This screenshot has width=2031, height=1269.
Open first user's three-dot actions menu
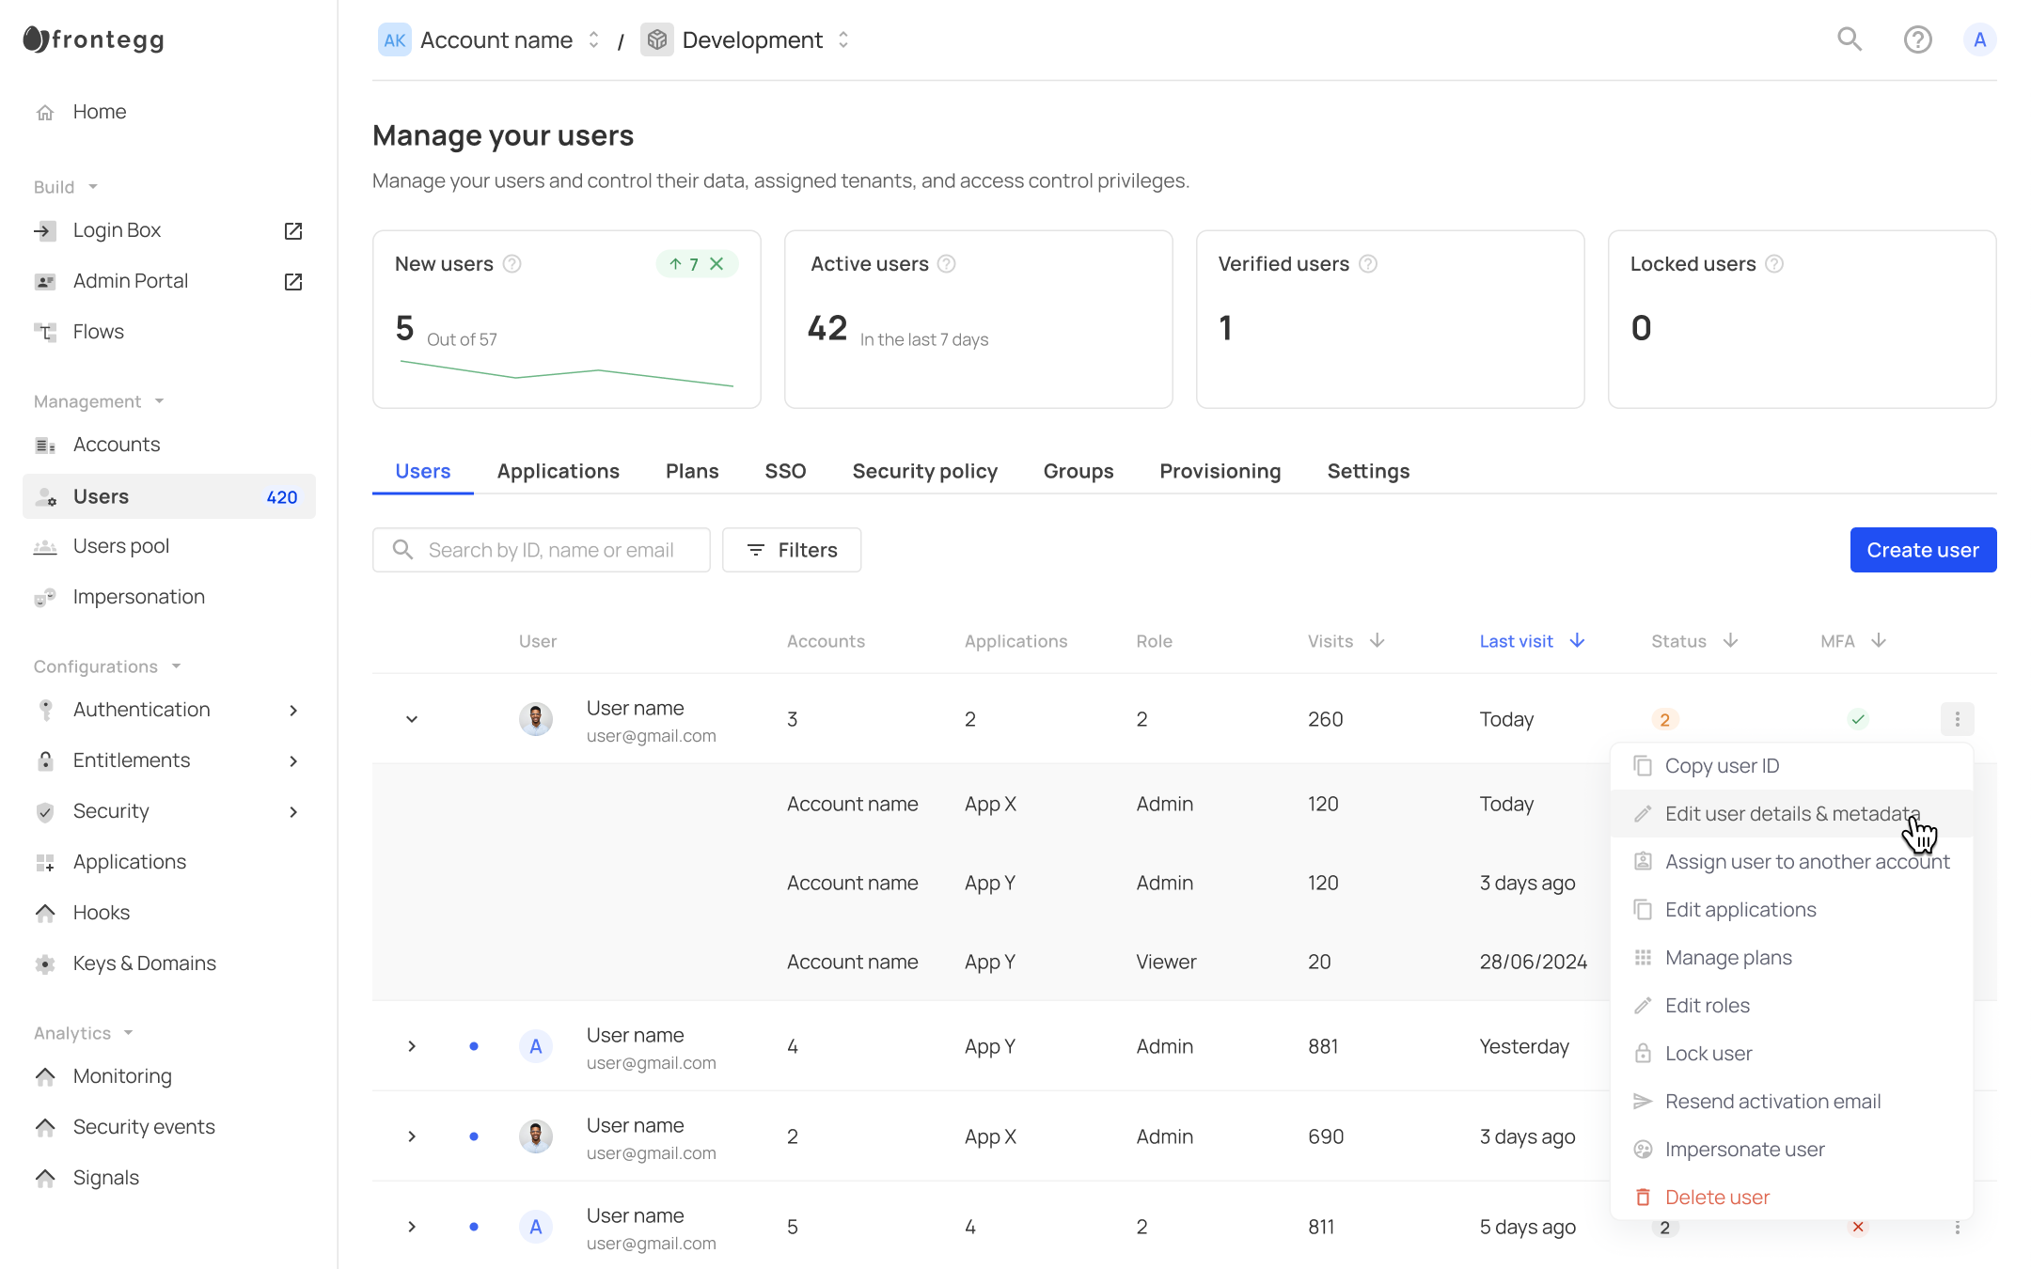pos(1957,719)
